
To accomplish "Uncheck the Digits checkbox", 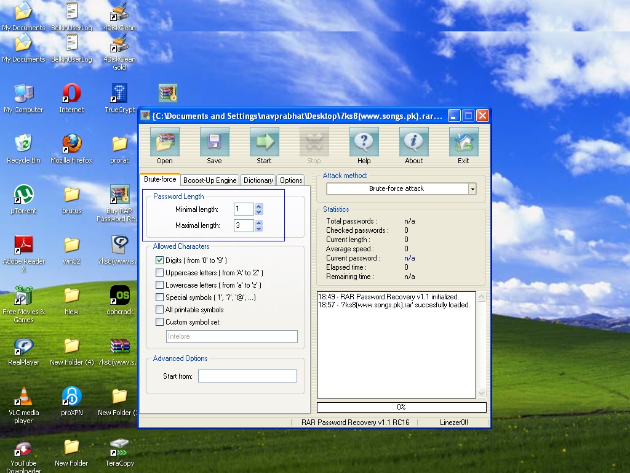I will point(159,261).
